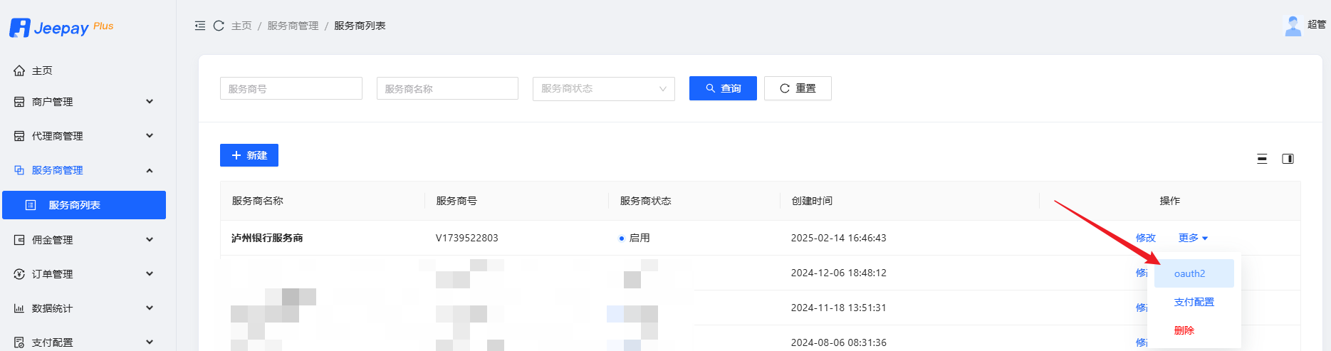The image size is (1331, 351).
Task: Open 更多 dropdown for 泸州银行服务商
Action: coord(1193,238)
